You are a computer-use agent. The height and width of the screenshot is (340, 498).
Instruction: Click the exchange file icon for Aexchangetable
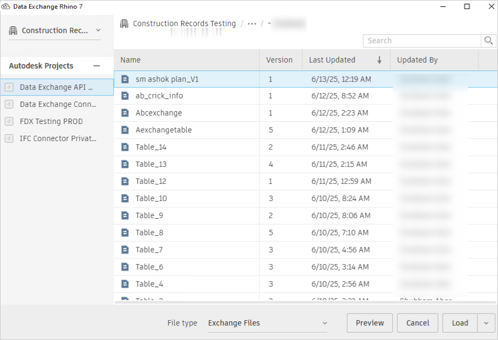pos(125,130)
